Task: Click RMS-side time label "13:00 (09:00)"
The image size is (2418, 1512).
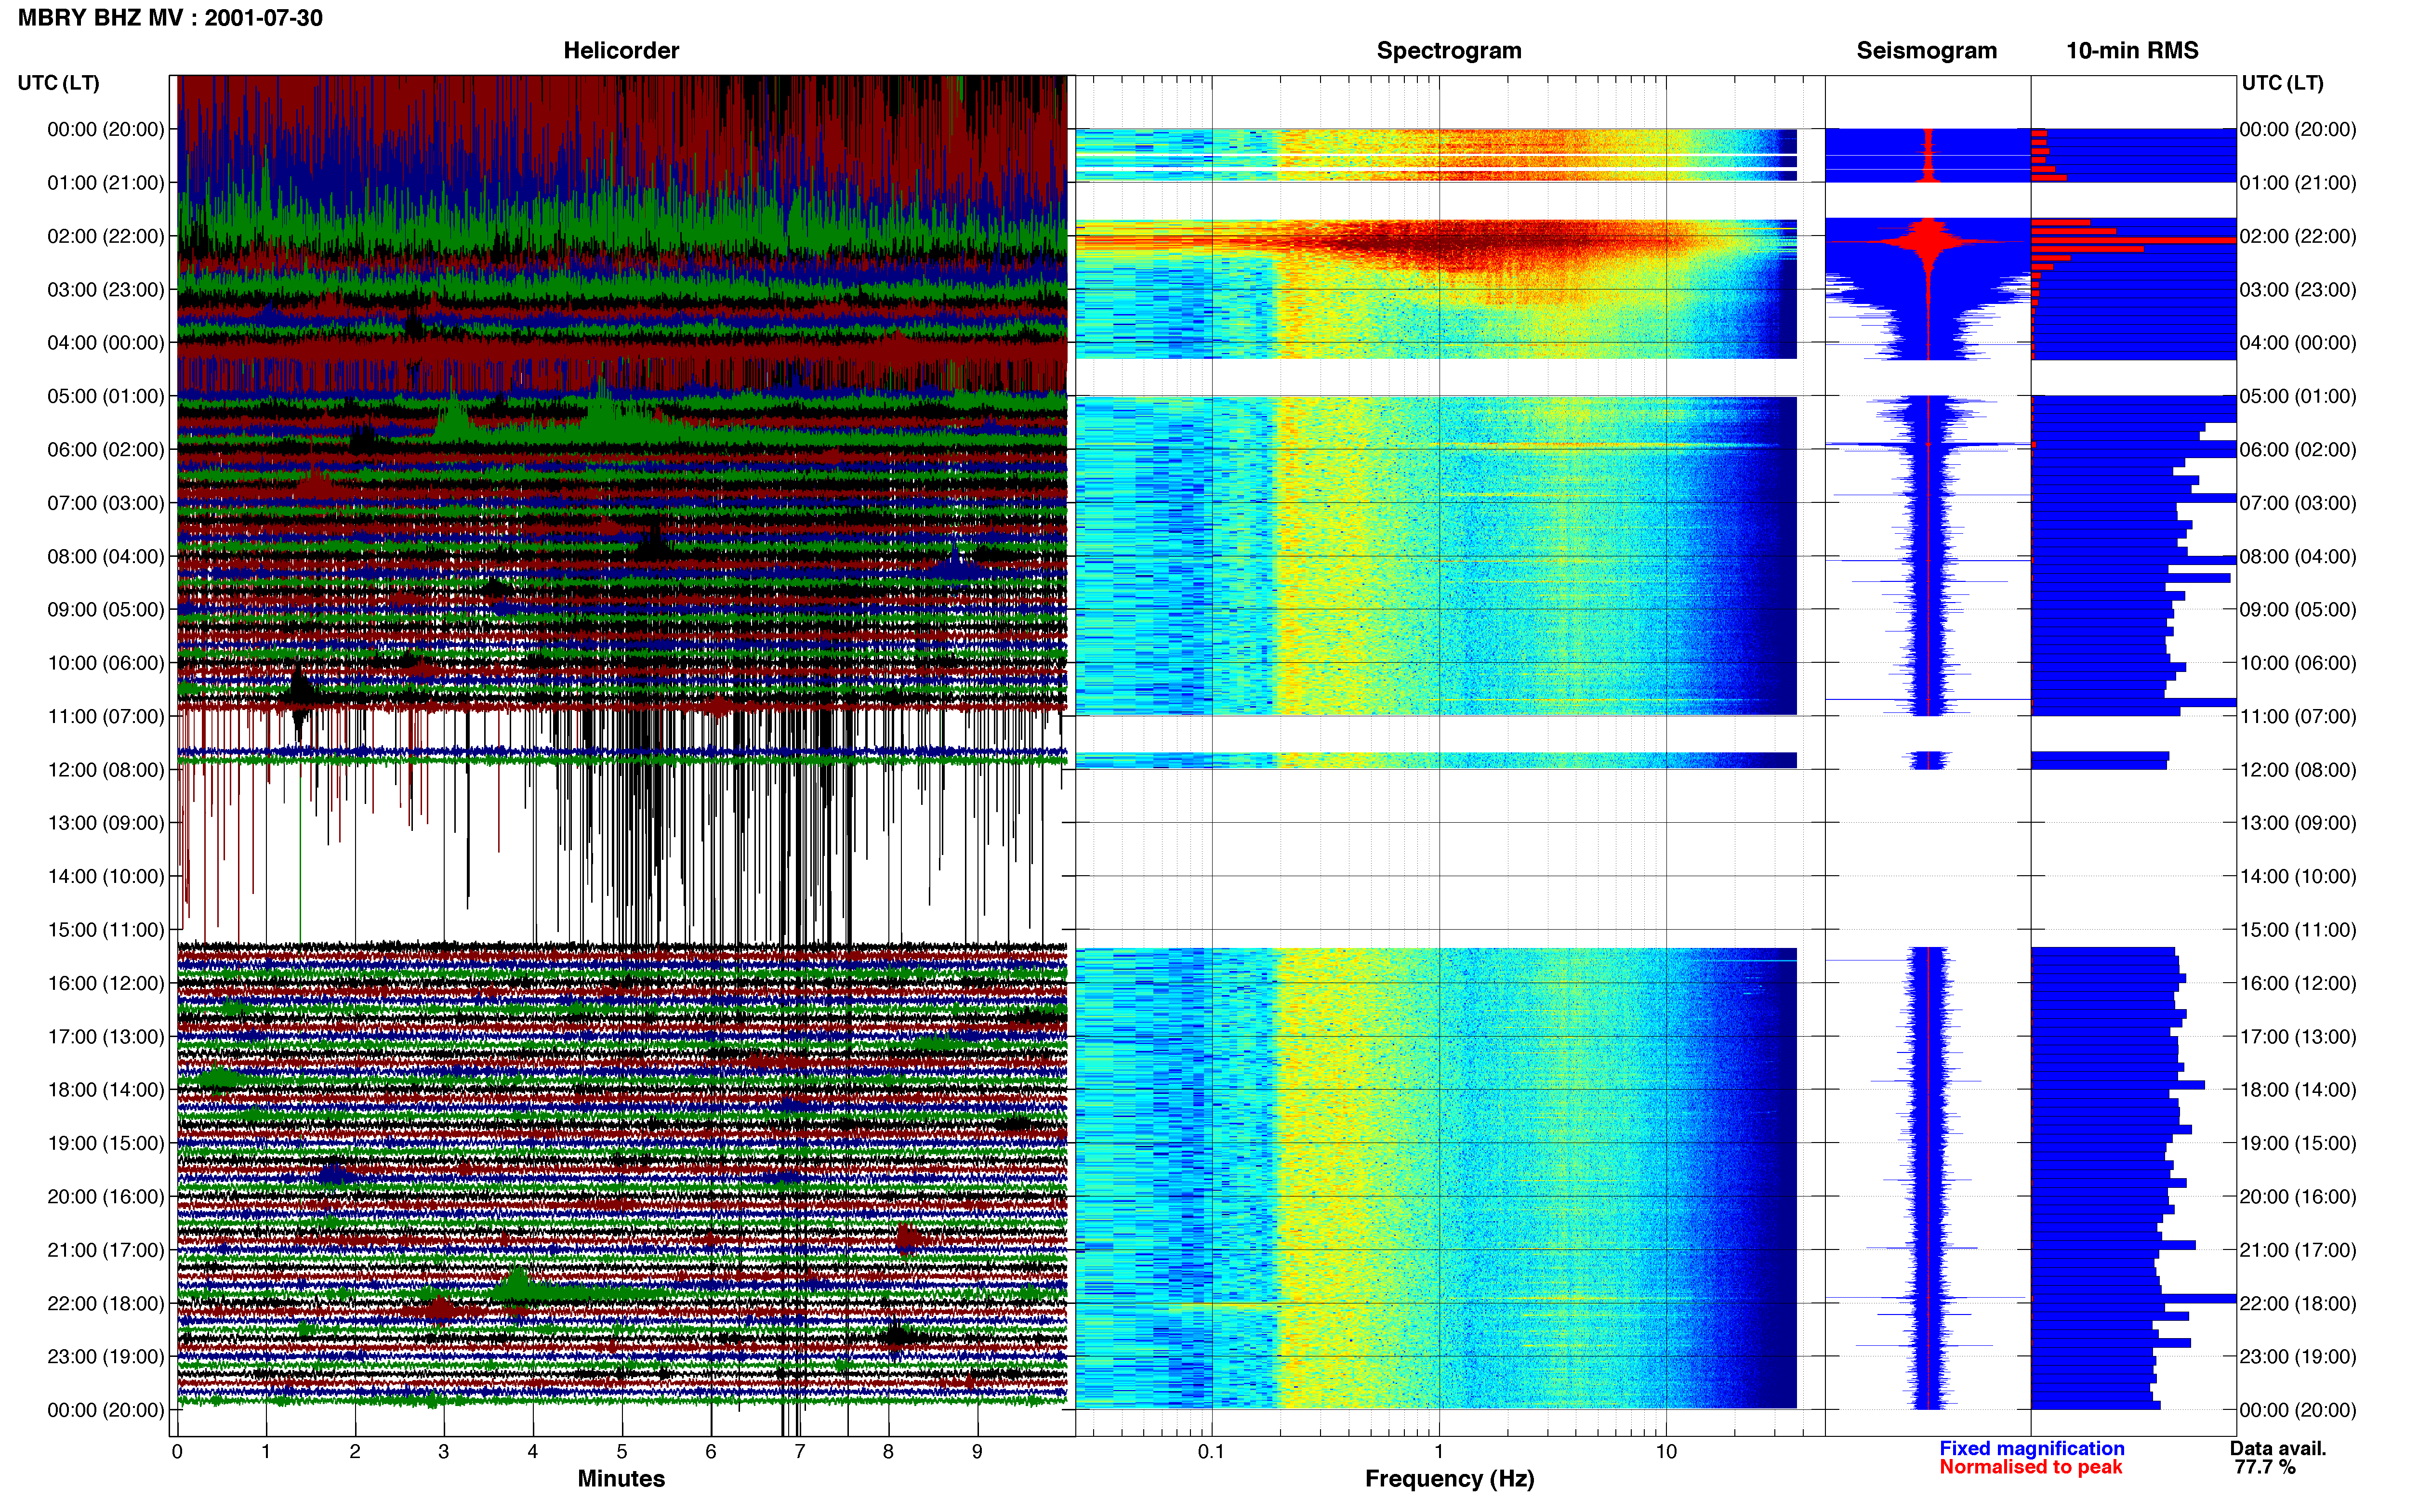Action: click(x=2298, y=823)
